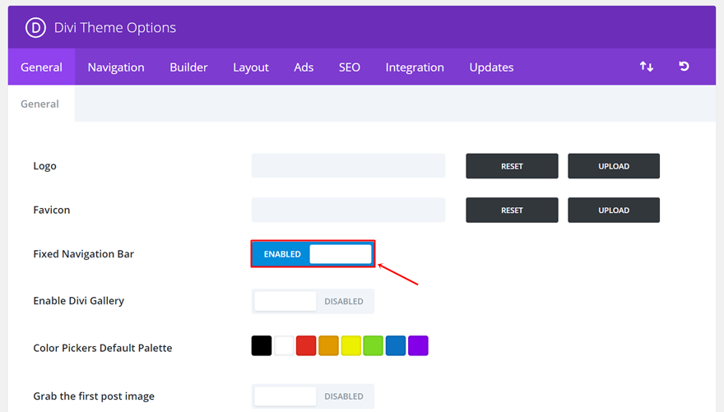724x412 pixels.
Task: Enable the Divi Gallery toggle
Action: coord(313,301)
